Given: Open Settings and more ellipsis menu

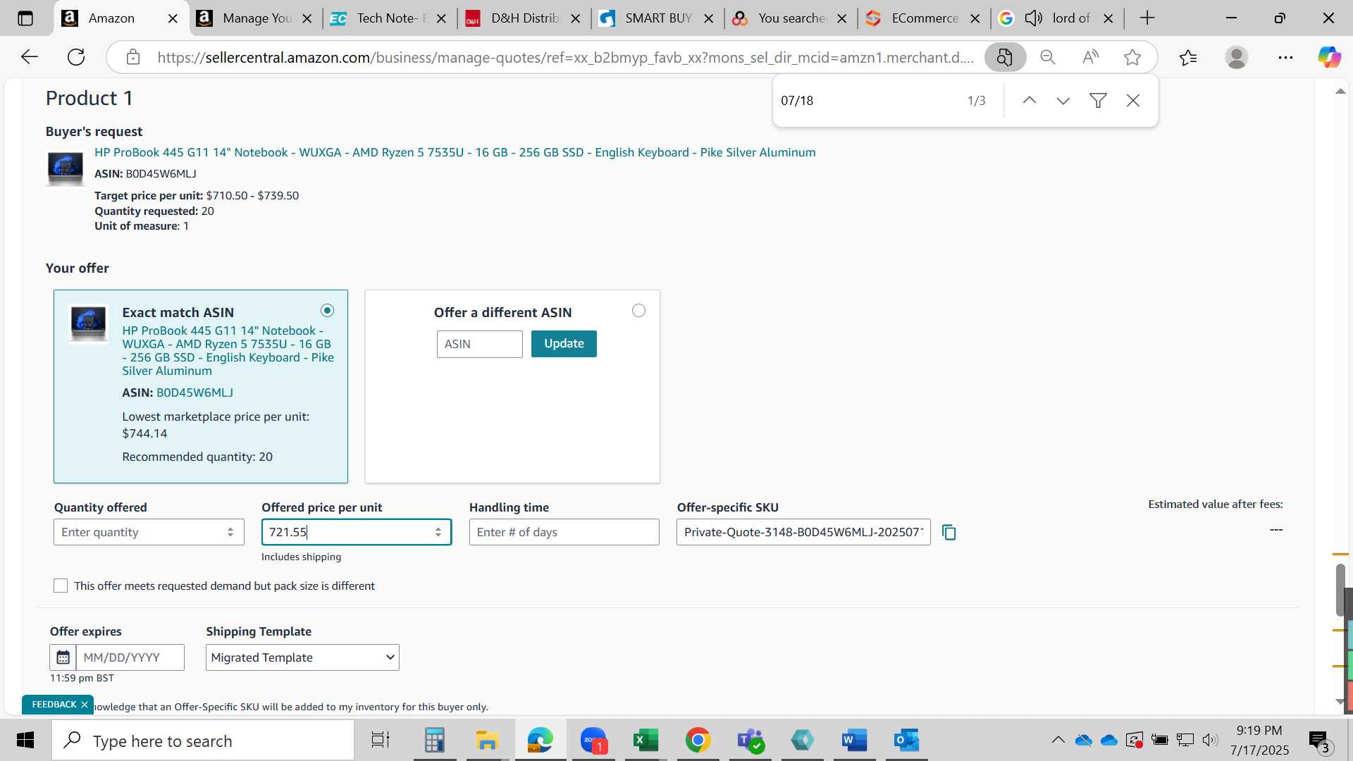Looking at the screenshot, I should coord(1285,57).
